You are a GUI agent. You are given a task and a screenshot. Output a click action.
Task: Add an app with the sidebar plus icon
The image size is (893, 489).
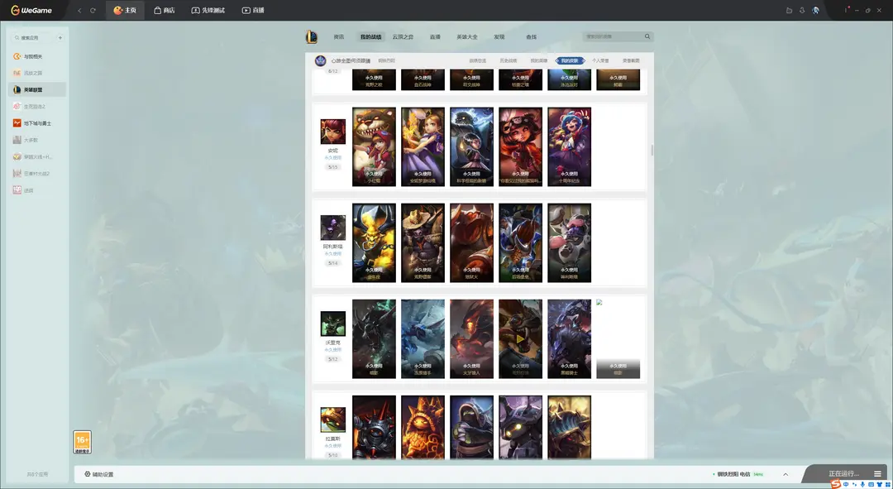(x=60, y=37)
